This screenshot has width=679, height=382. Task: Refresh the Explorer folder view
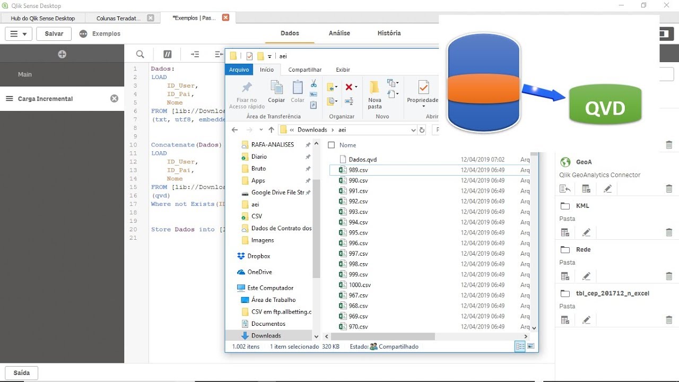tap(422, 130)
